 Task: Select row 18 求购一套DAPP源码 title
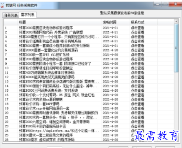point(39,104)
